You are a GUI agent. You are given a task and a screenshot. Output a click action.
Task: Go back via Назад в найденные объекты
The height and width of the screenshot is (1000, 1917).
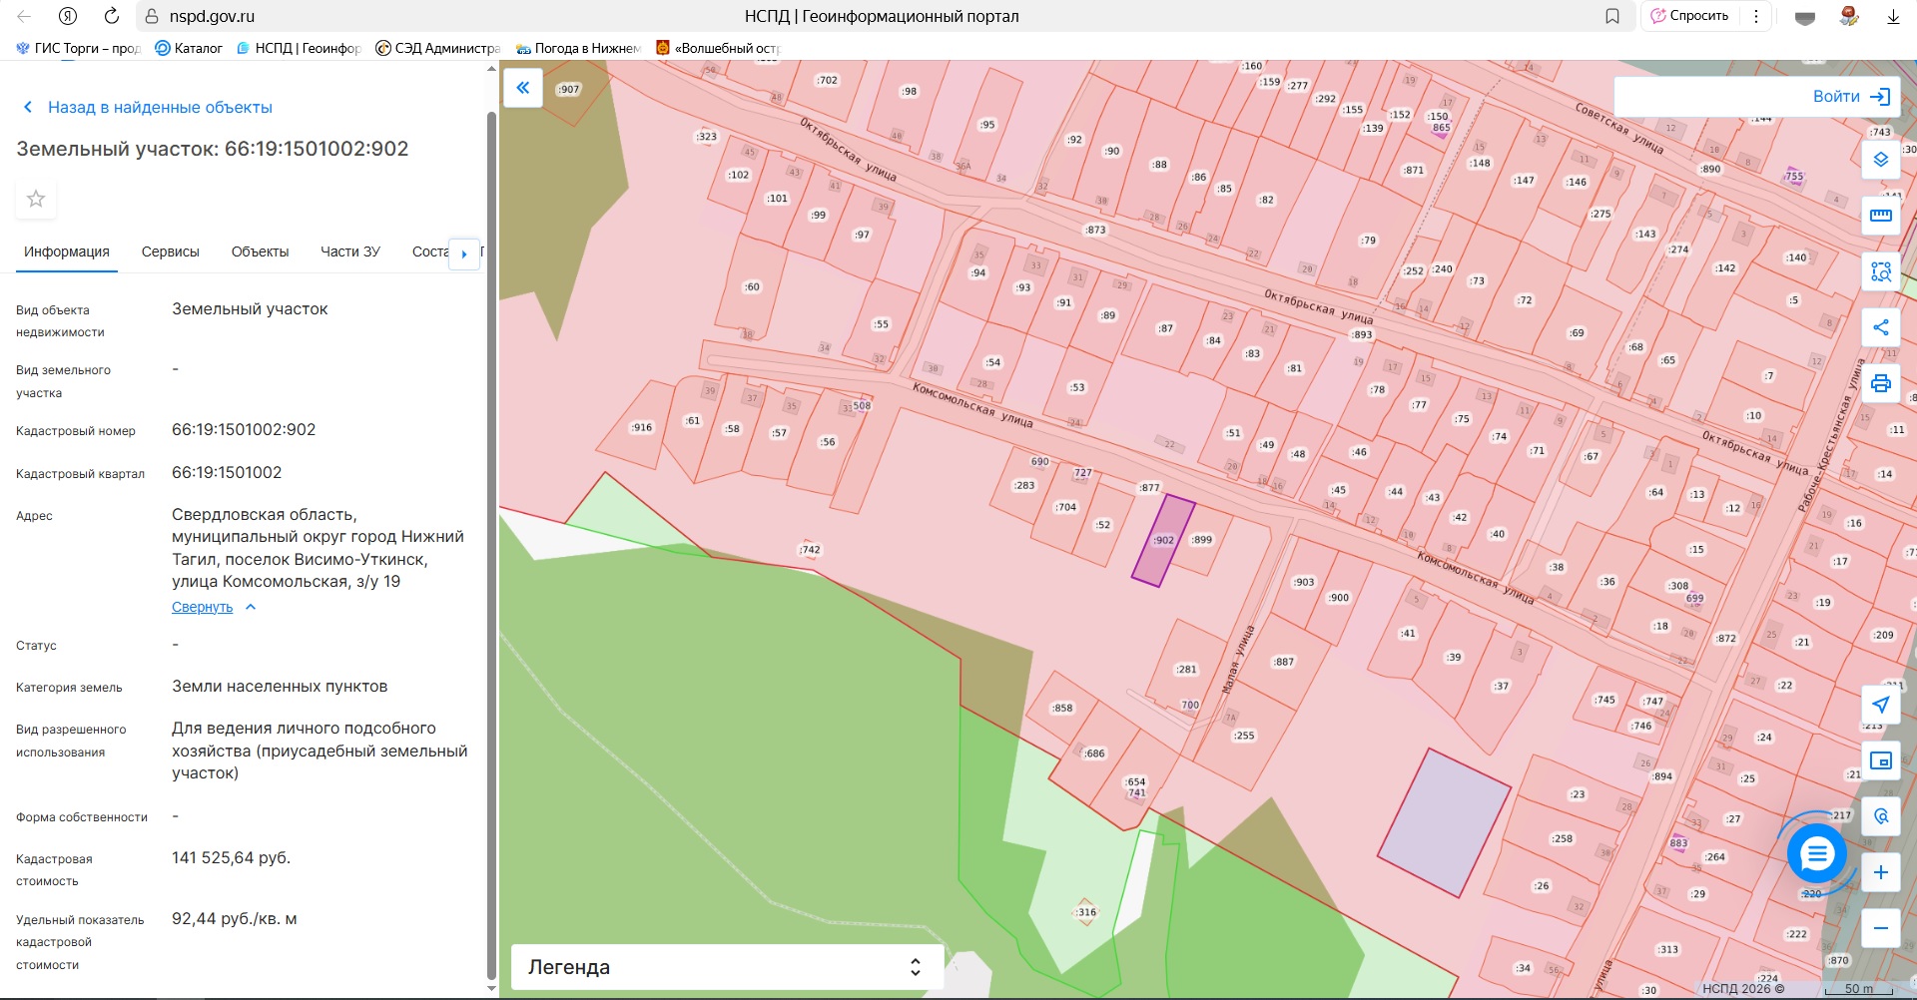click(160, 107)
